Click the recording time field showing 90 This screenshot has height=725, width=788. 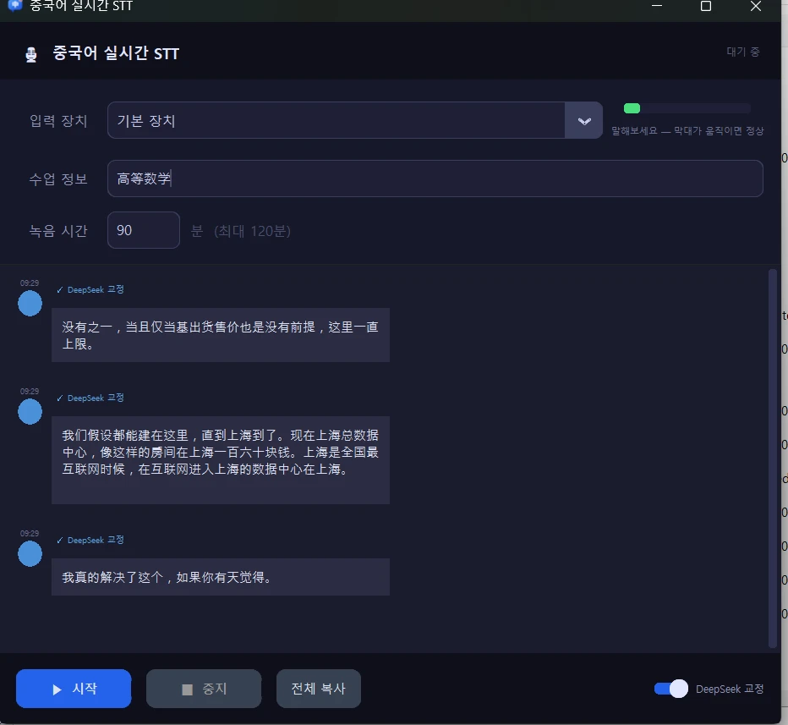[144, 230]
